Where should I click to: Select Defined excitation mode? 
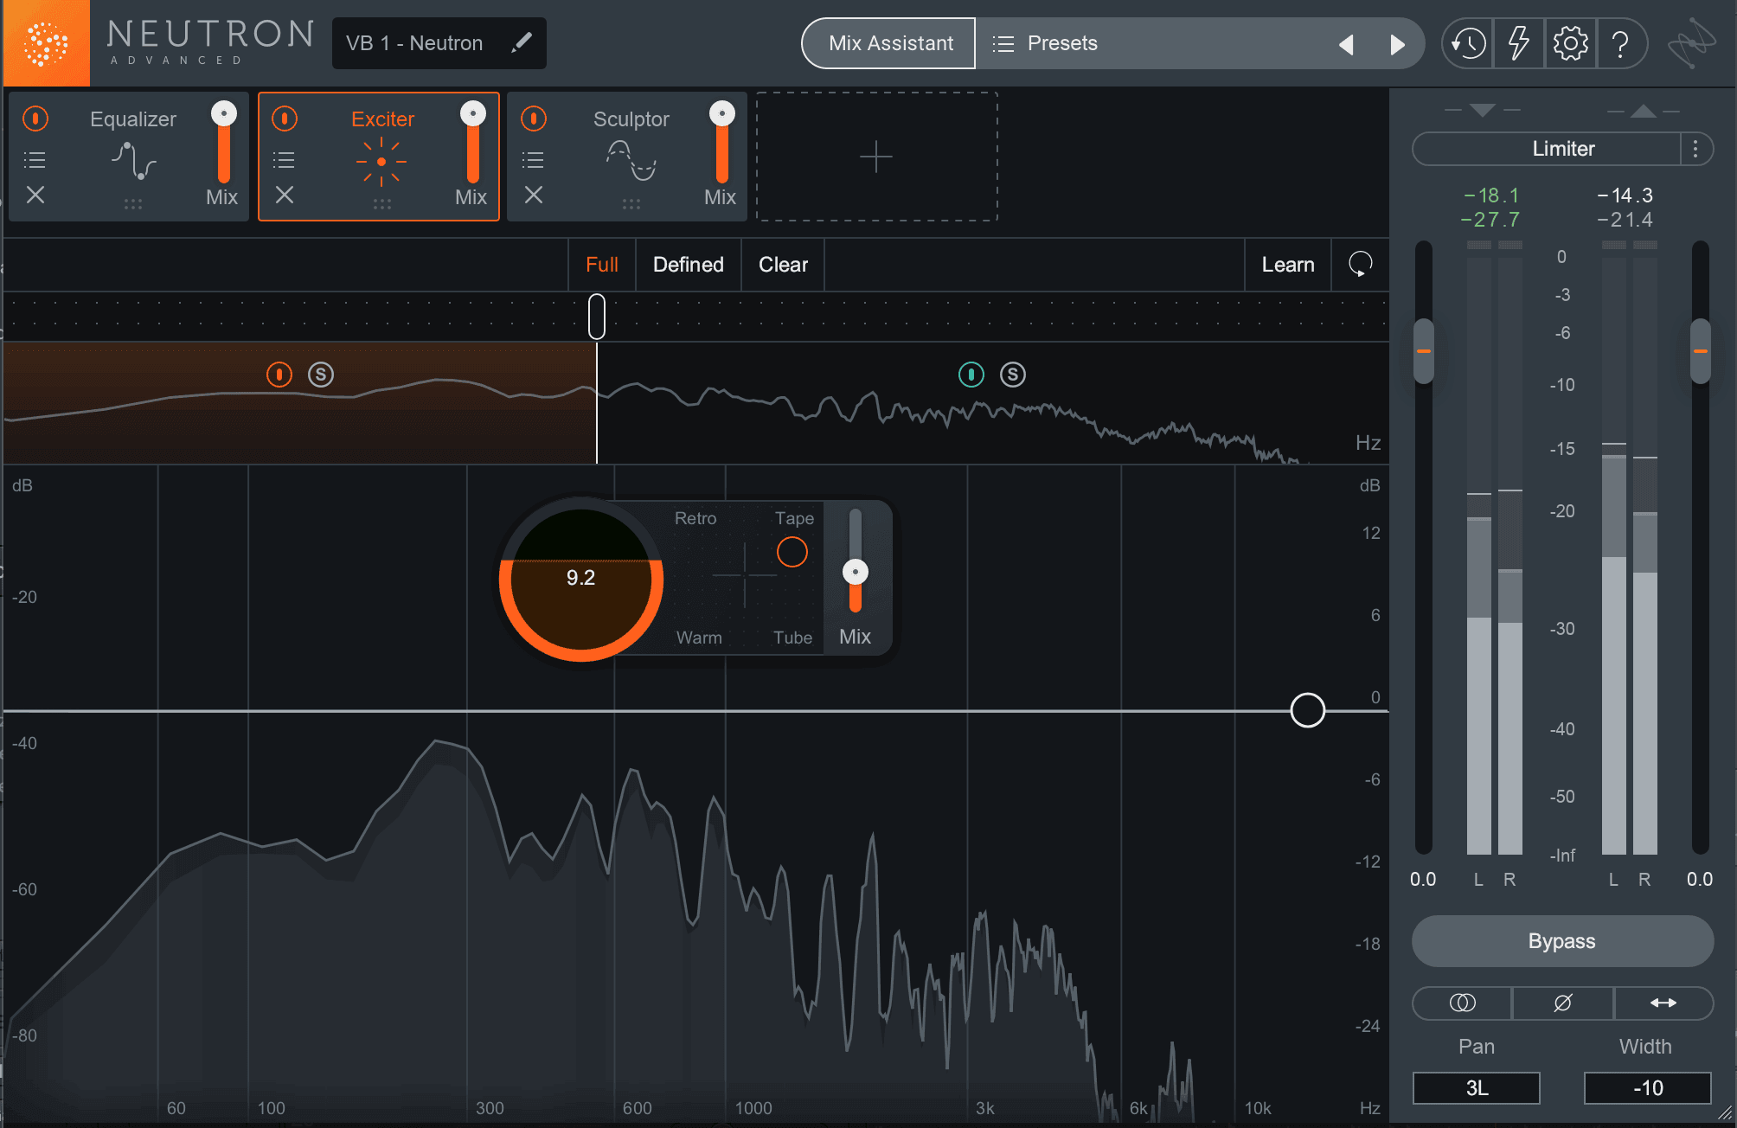(689, 265)
